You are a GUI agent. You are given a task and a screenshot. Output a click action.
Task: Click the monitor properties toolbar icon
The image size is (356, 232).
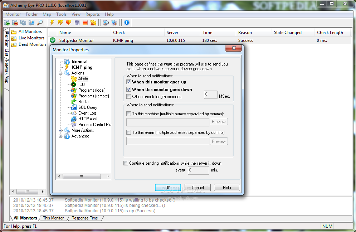click(31, 23)
